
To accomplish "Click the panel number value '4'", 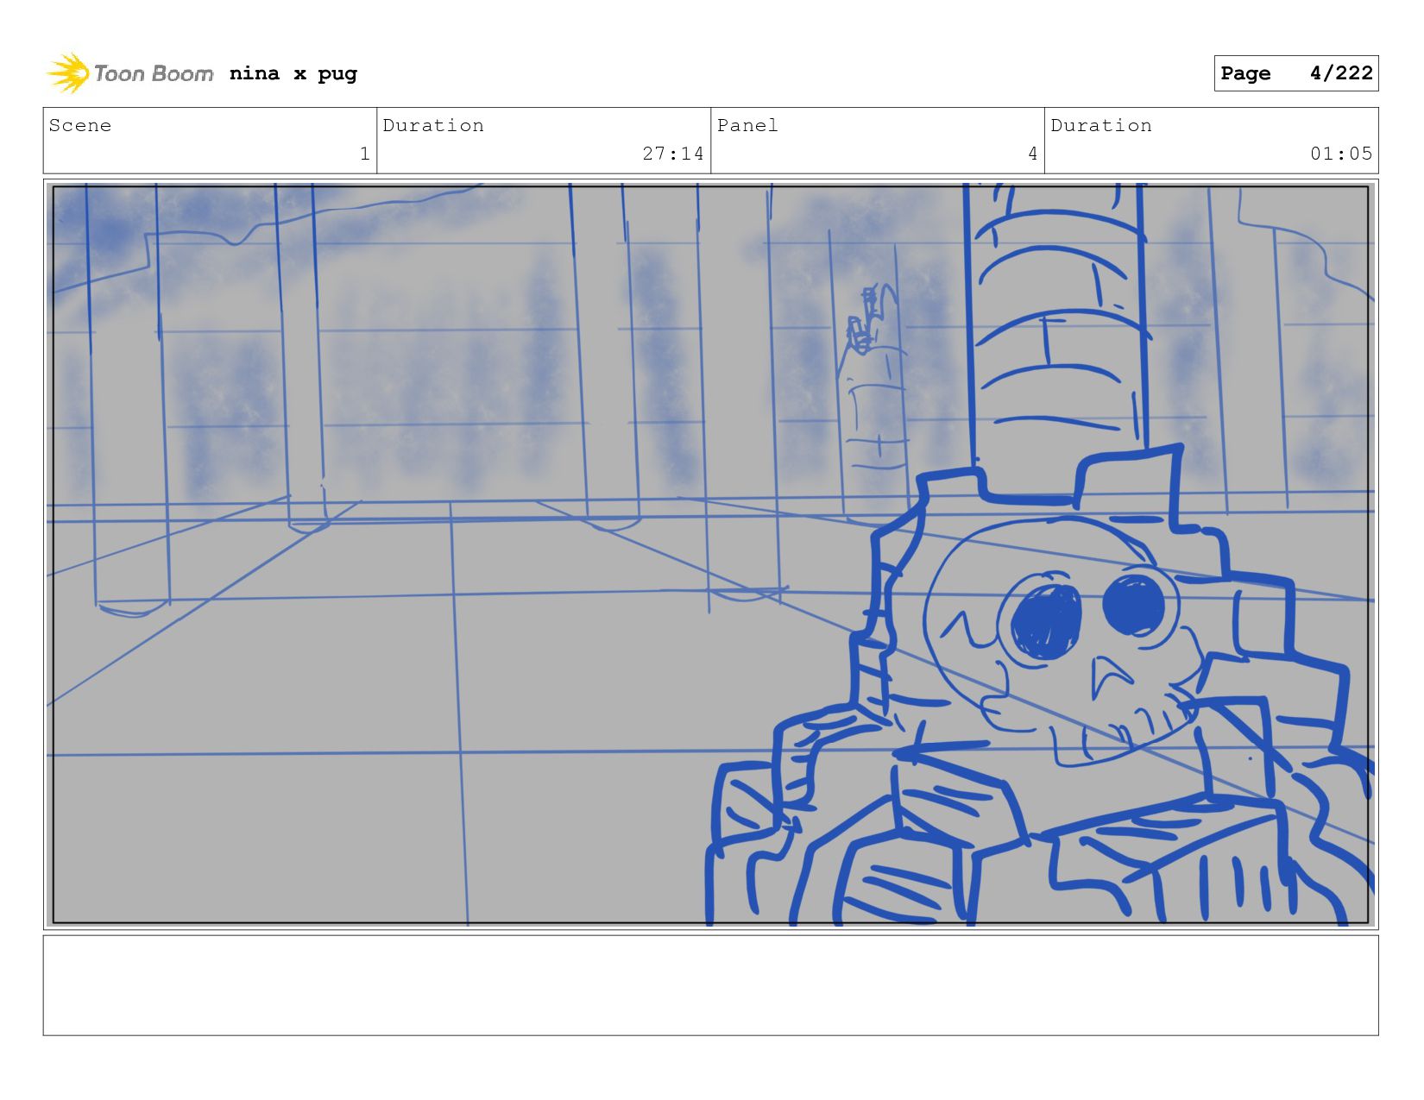I will tap(1032, 154).
